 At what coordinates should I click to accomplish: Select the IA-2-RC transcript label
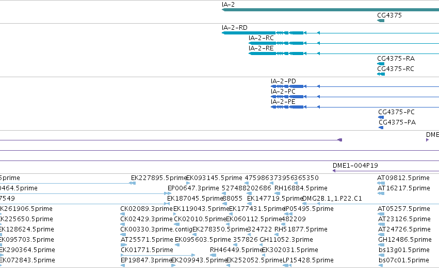(x=261, y=38)
